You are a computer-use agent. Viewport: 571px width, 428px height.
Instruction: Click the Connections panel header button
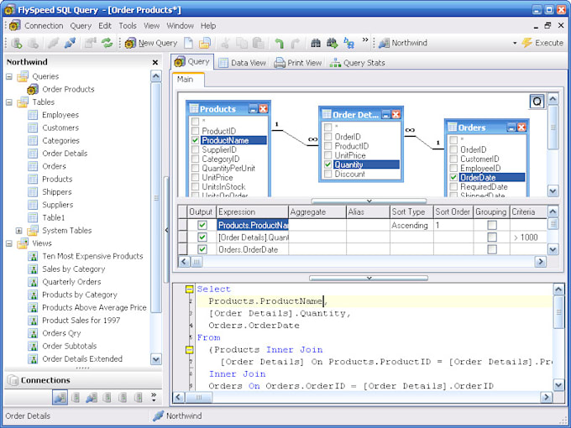click(83, 380)
